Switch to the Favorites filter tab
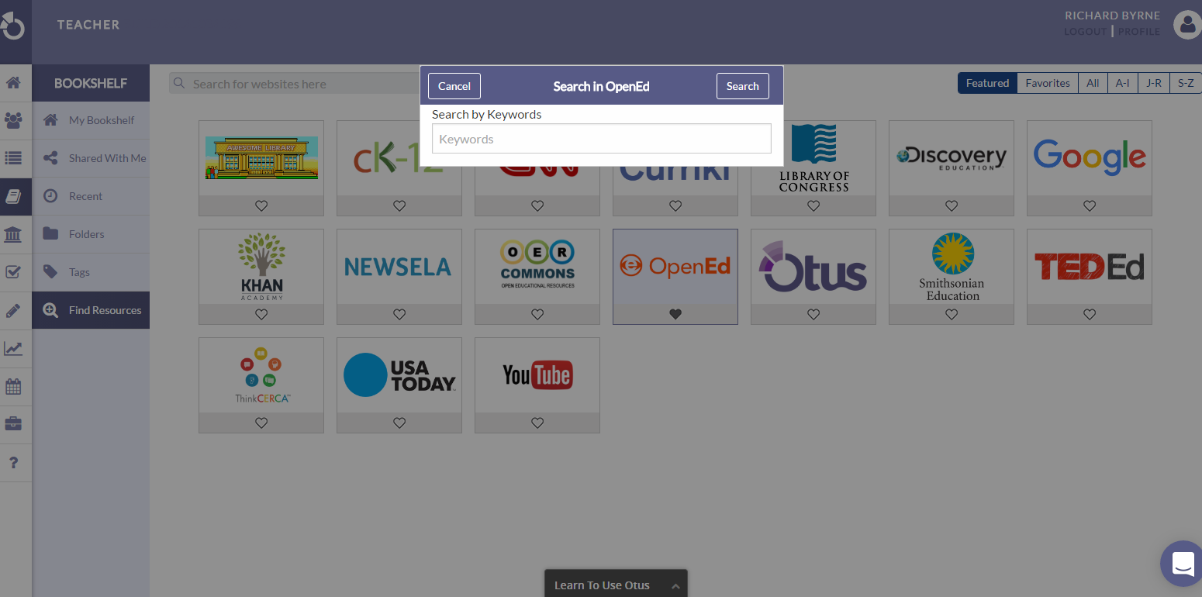1202x597 pixels. [1048, 83]
